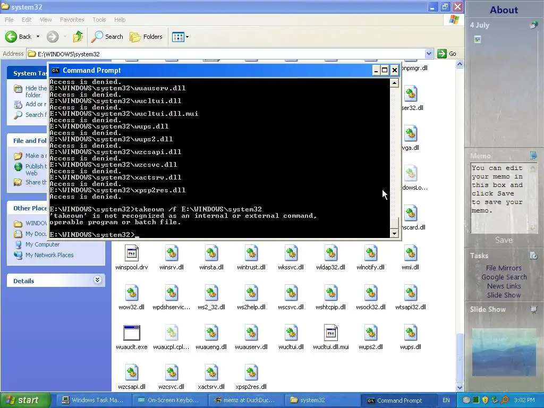This screenshot has width=544, height=408.
Task: Select the wintrust.dll file icon
Action: click(x=251, y=253)
